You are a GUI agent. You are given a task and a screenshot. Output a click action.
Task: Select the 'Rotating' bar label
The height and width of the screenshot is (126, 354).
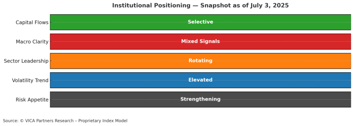tap(201, 61)
